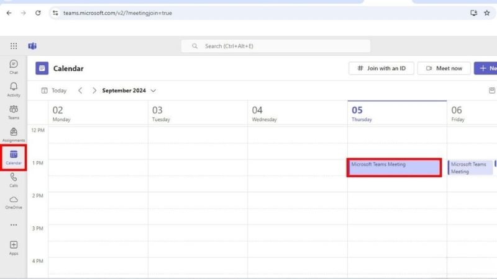The width and height of the screenshot is (497, 279).
Task: Go to the previous week
Action: point(80,91)
